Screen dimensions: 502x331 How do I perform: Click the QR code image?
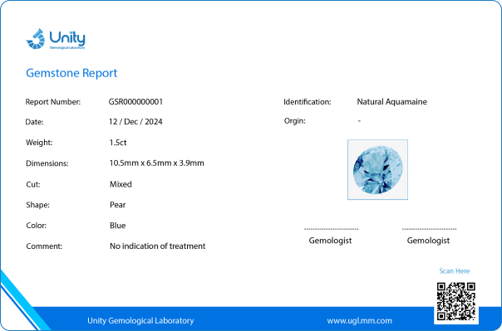[456, 301]
